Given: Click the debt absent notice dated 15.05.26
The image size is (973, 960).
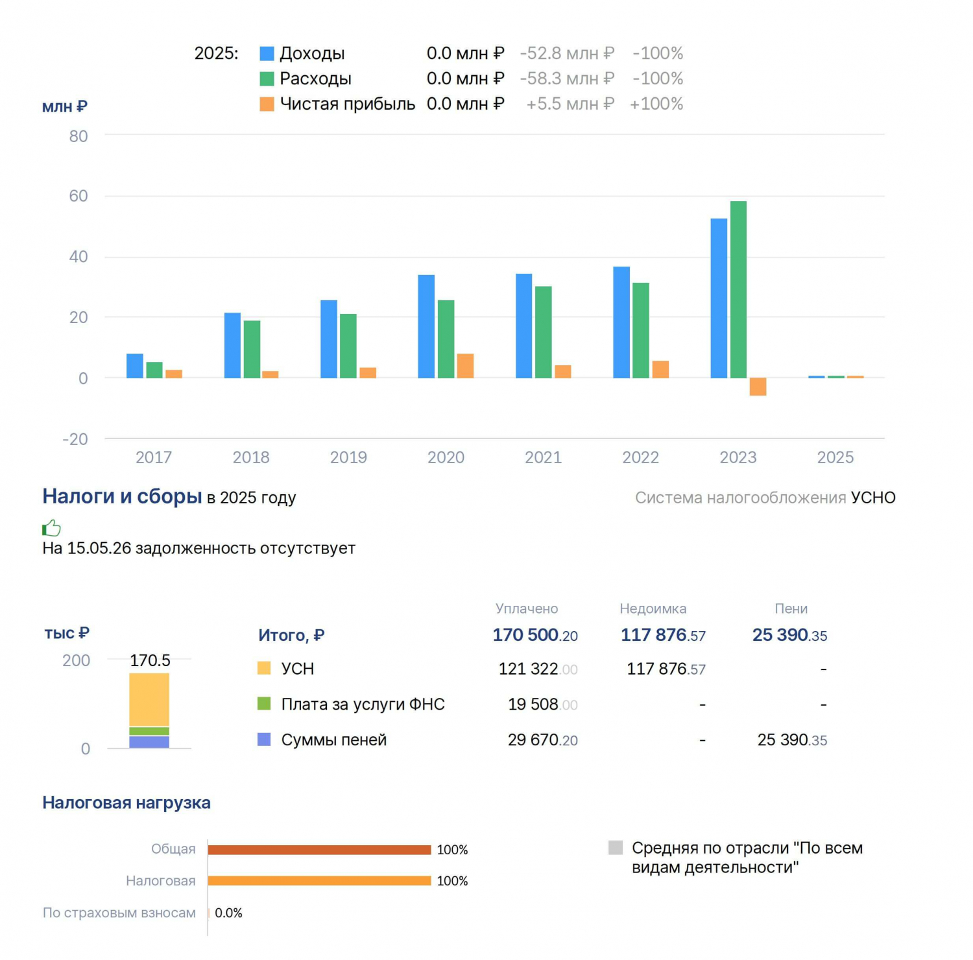Looking at the screenshot, I should pos(198,548).
